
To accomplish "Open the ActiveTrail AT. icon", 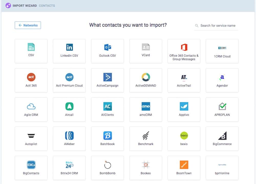I will (x=184, y=77).
